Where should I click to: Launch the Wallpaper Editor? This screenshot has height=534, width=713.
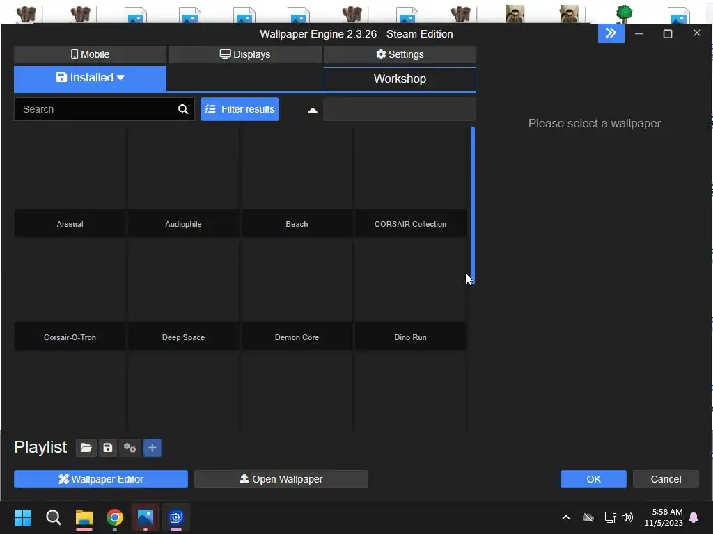[101, 479]
